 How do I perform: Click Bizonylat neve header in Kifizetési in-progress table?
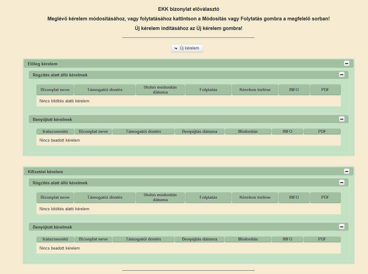(55, 197)
